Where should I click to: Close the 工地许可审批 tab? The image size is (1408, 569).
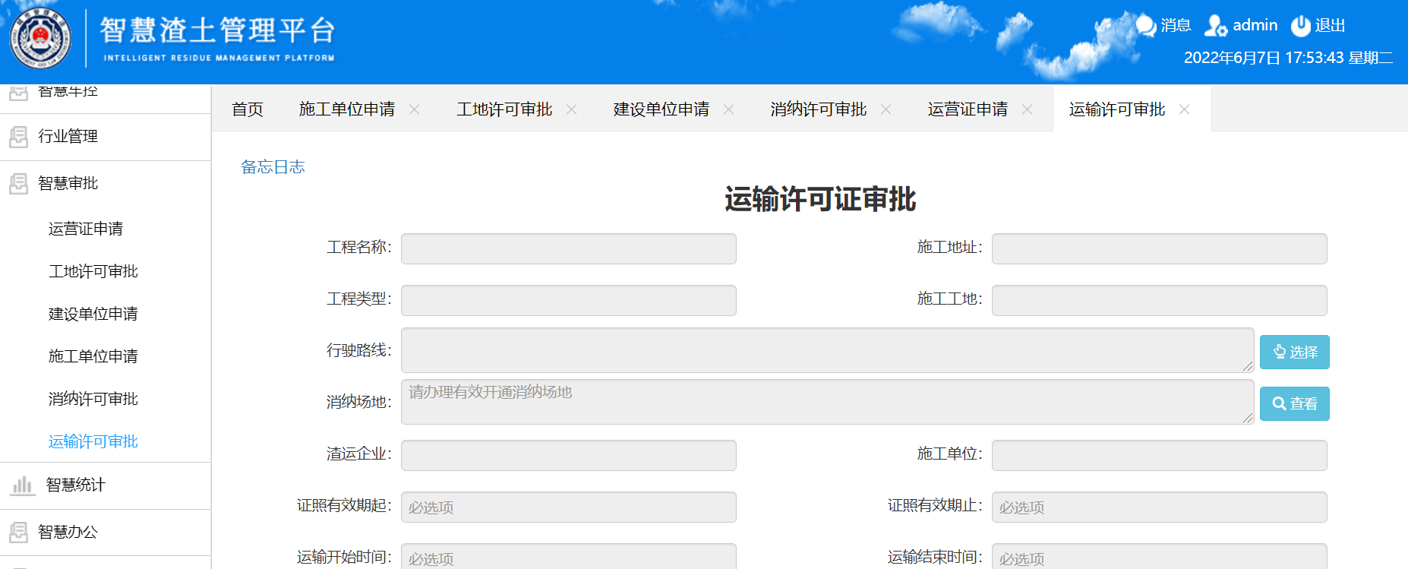point(572,109)
